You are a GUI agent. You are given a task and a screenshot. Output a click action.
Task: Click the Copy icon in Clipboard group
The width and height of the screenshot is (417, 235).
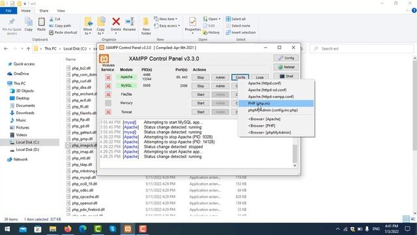coord(29,24)
